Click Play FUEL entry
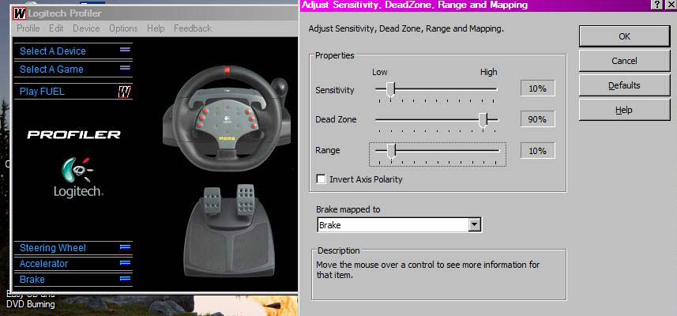This screenshot has height=316, width=677. coord(42,92)
